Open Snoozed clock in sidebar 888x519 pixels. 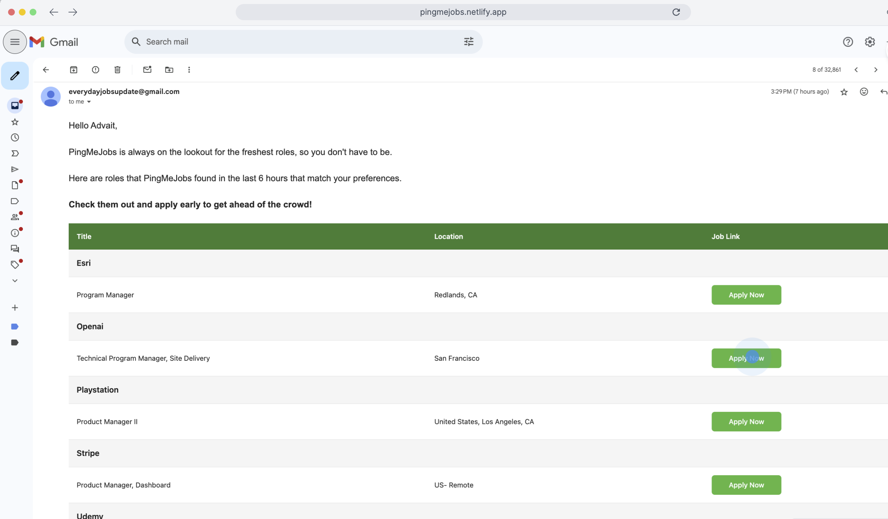[15, 137]
